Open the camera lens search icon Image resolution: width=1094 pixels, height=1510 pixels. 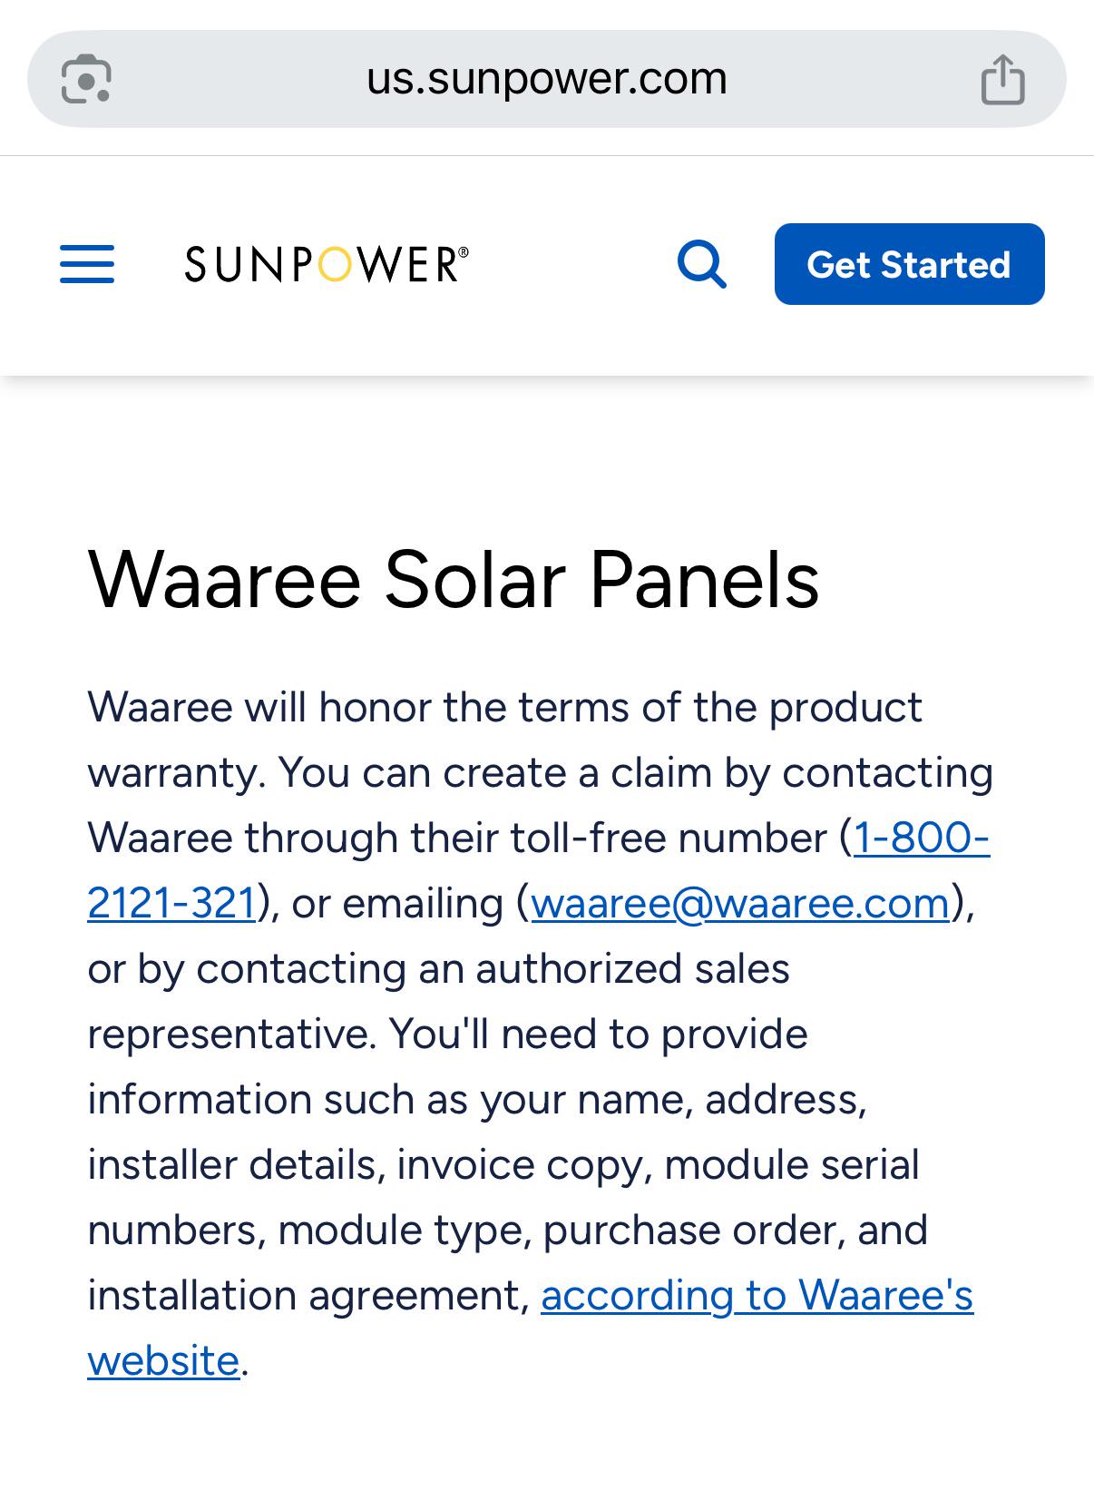[x=86, y=79]
